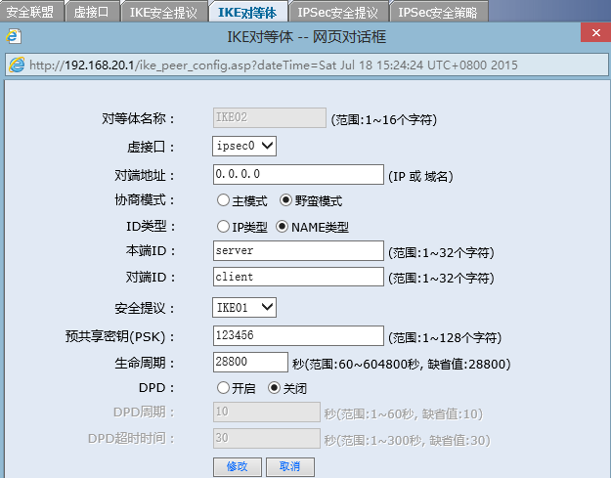Set DPD to 关闭

pos(275,387)
